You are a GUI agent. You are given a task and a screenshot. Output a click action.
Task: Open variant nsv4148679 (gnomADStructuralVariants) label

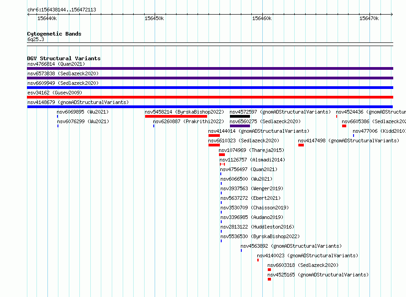[78, 102]
